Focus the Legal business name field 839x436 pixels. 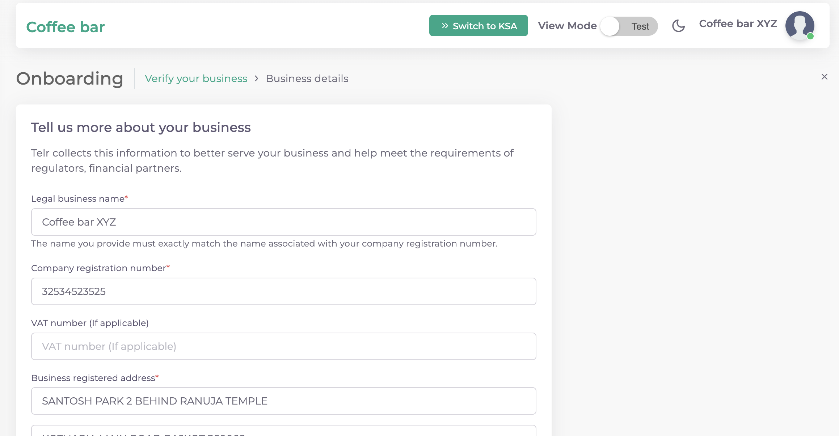283,222
